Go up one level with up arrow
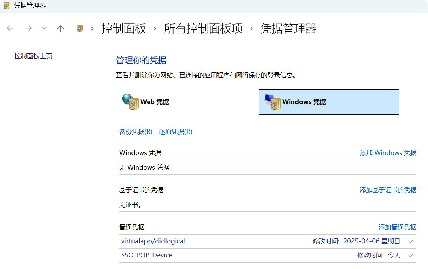This screenshot has height=269, width=428. (61, 28)
